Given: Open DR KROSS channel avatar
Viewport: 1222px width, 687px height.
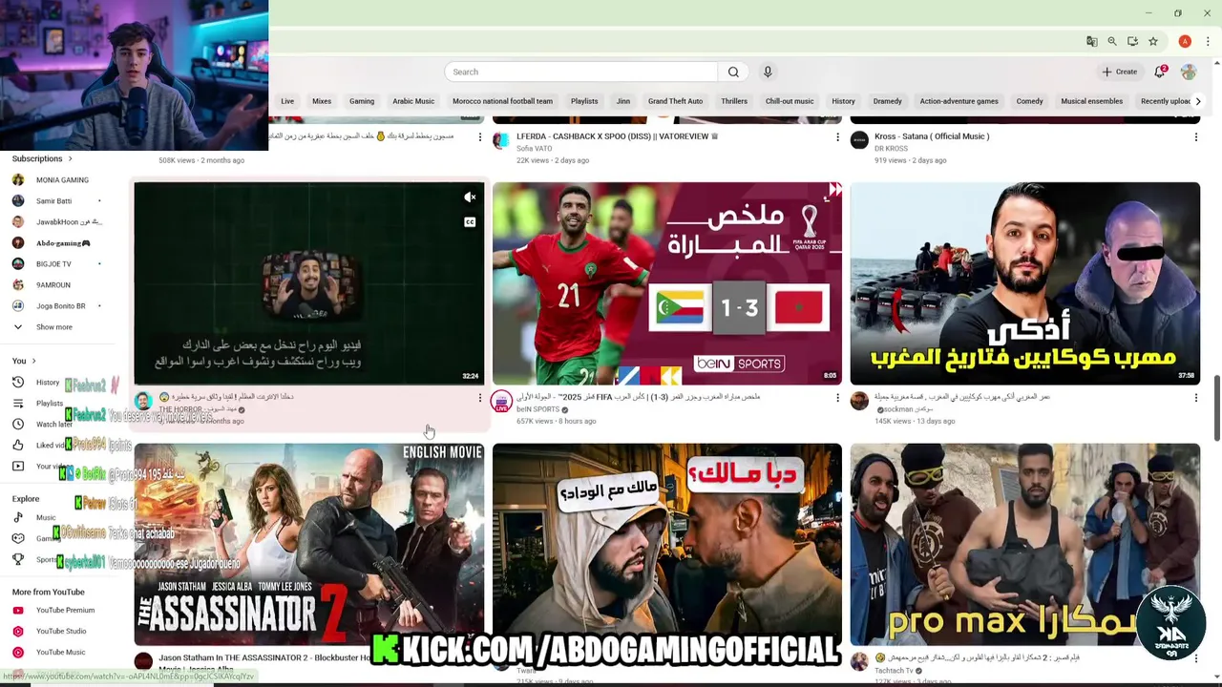Looking at the screenshot, I should point(859,140).
